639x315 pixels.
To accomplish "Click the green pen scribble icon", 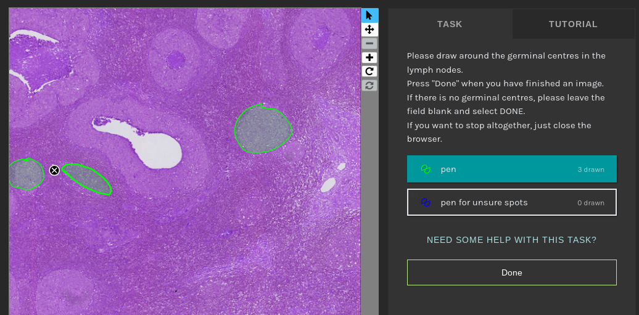I will 426,169.
